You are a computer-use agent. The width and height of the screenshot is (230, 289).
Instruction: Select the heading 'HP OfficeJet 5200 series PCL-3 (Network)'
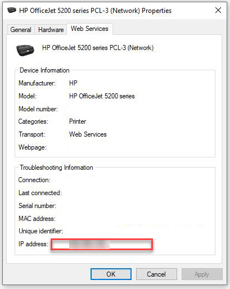pyautogui.click(x=98, y=48)
